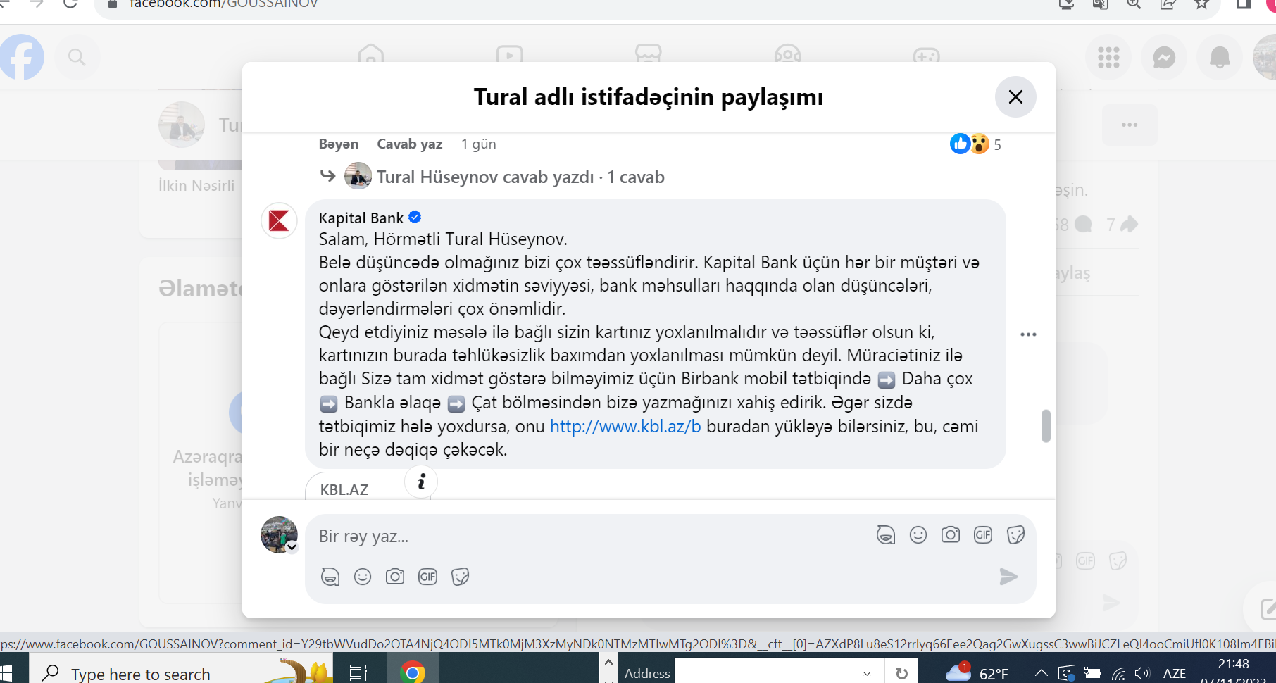Insert avatar sticker in comment field top row

coord(885,535)
